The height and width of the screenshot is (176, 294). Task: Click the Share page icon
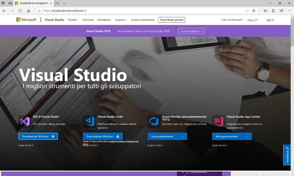[281, 11]
